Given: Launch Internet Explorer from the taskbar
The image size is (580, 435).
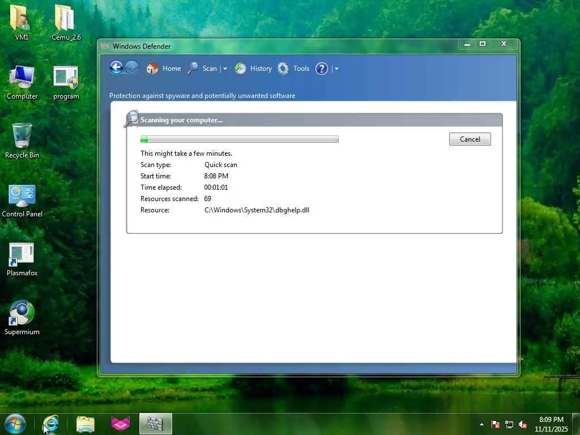Looking at the screenshot, I should (50, 424).
